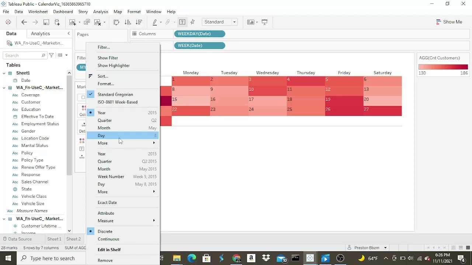Click the Undo back arrow
Image resolution: width=472 pixels, height=265 pixels.
pyautogui.click(x=24, y=22)
